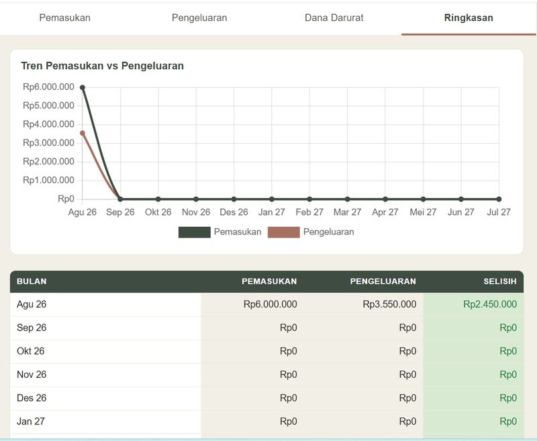This screenshot has width=537, height=441.
Task: Go to the Dana Darurat tab
Action: [x=334, y=18]
